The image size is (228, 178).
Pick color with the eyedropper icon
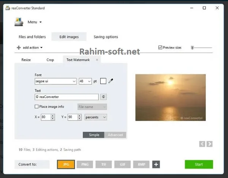[111, 81]
